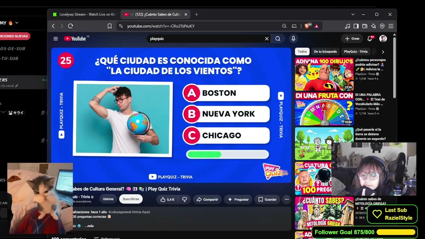Click the install/cast screen icon in address bar

(294, 26)
